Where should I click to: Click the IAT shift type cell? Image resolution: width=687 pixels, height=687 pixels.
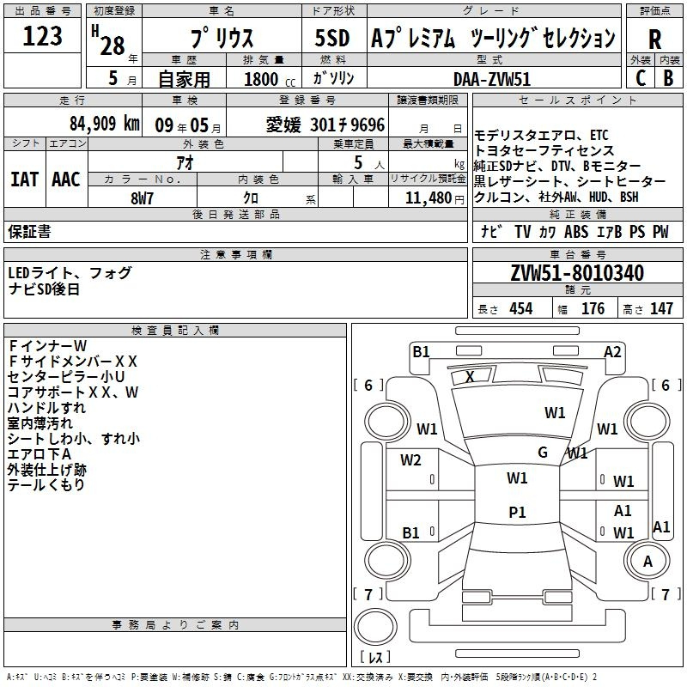pyautogui.click(x=25, y=179)
